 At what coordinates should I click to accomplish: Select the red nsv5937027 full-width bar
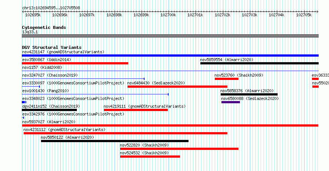[x=170, y=125]
